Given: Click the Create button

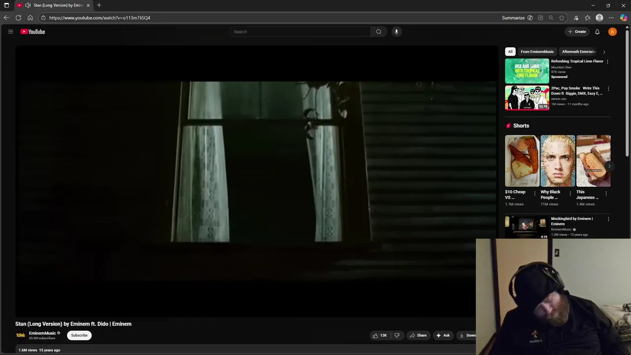Looking at the screenshot, I should [x=577, y=32].
